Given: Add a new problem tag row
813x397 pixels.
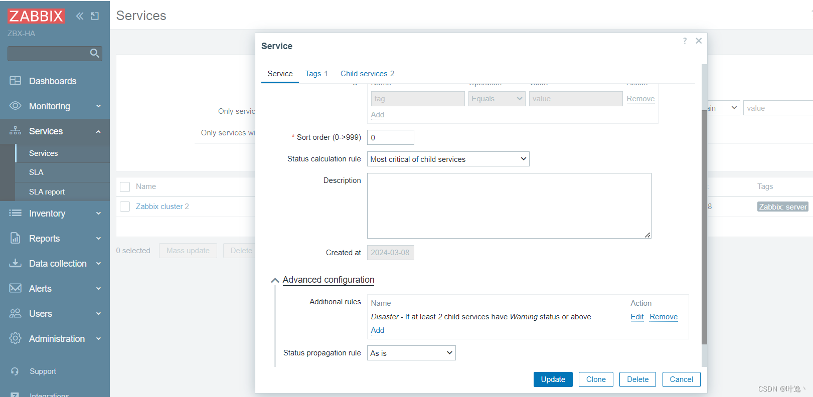Looking at the screenshot, I should (x=378, y=115).
